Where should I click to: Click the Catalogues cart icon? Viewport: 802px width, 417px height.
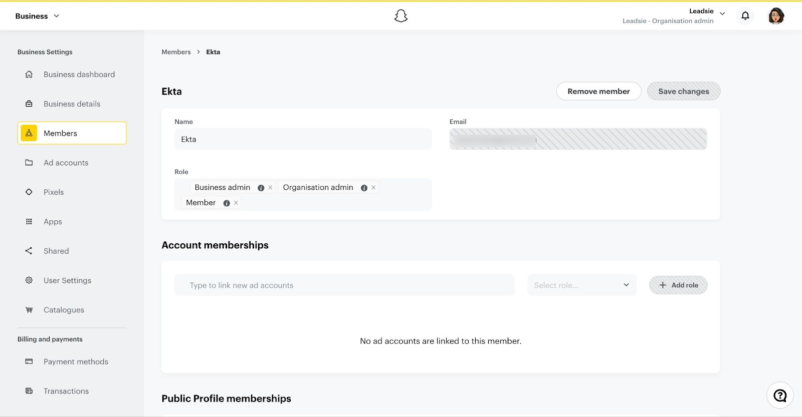[x=29, y=310]
